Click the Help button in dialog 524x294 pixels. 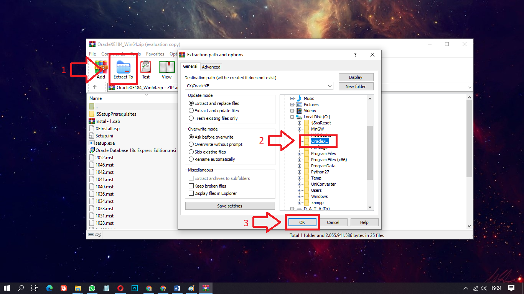point(364,222)
